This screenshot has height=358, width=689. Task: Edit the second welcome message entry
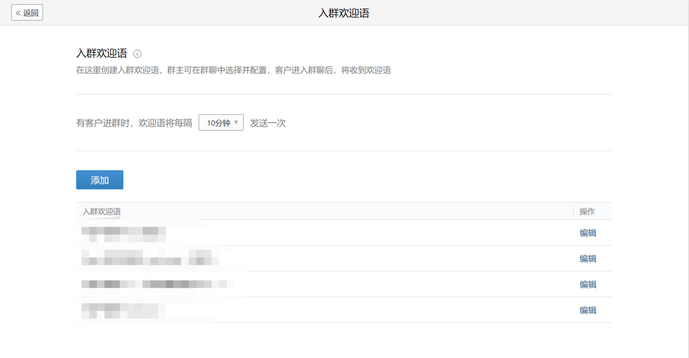(588, 258)
